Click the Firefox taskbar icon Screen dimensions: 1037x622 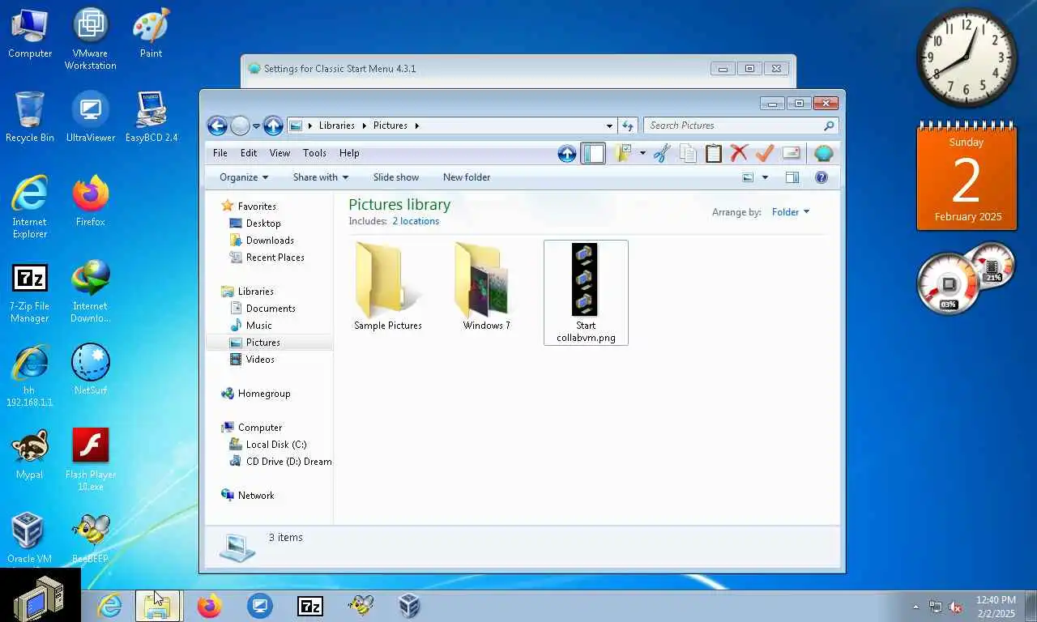click(x=209, y=606)
